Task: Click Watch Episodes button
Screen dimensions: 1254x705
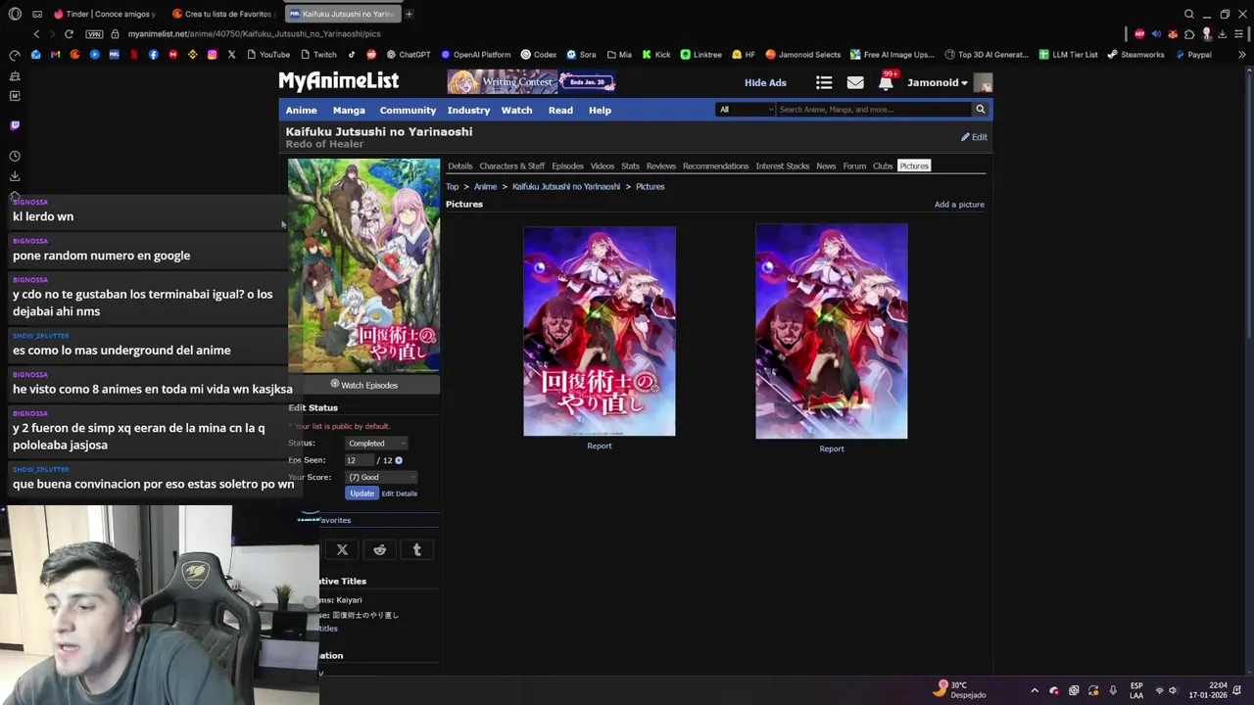Action: pos(363,385)
